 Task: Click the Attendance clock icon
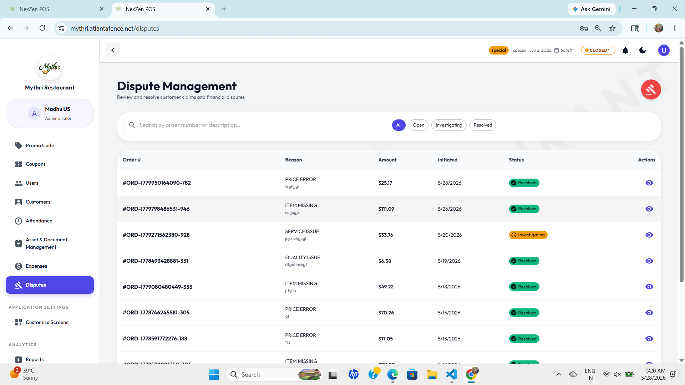19,221
